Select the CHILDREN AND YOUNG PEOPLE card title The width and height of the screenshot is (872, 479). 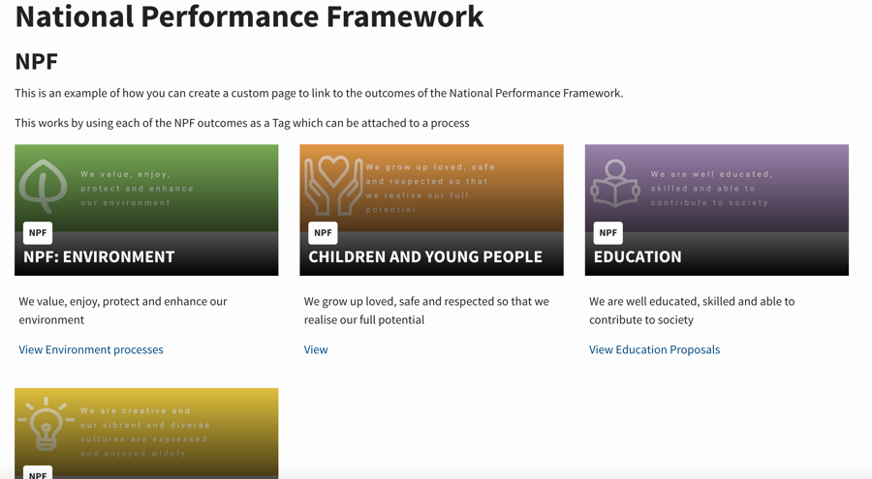point(424,256)
